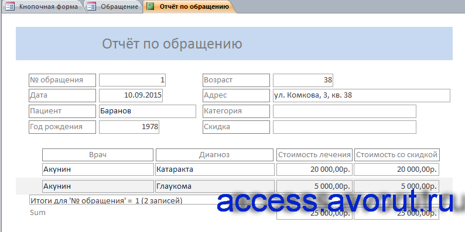
Task: Click the report title Отчёт по обращению
Action: tap(172, 44)
